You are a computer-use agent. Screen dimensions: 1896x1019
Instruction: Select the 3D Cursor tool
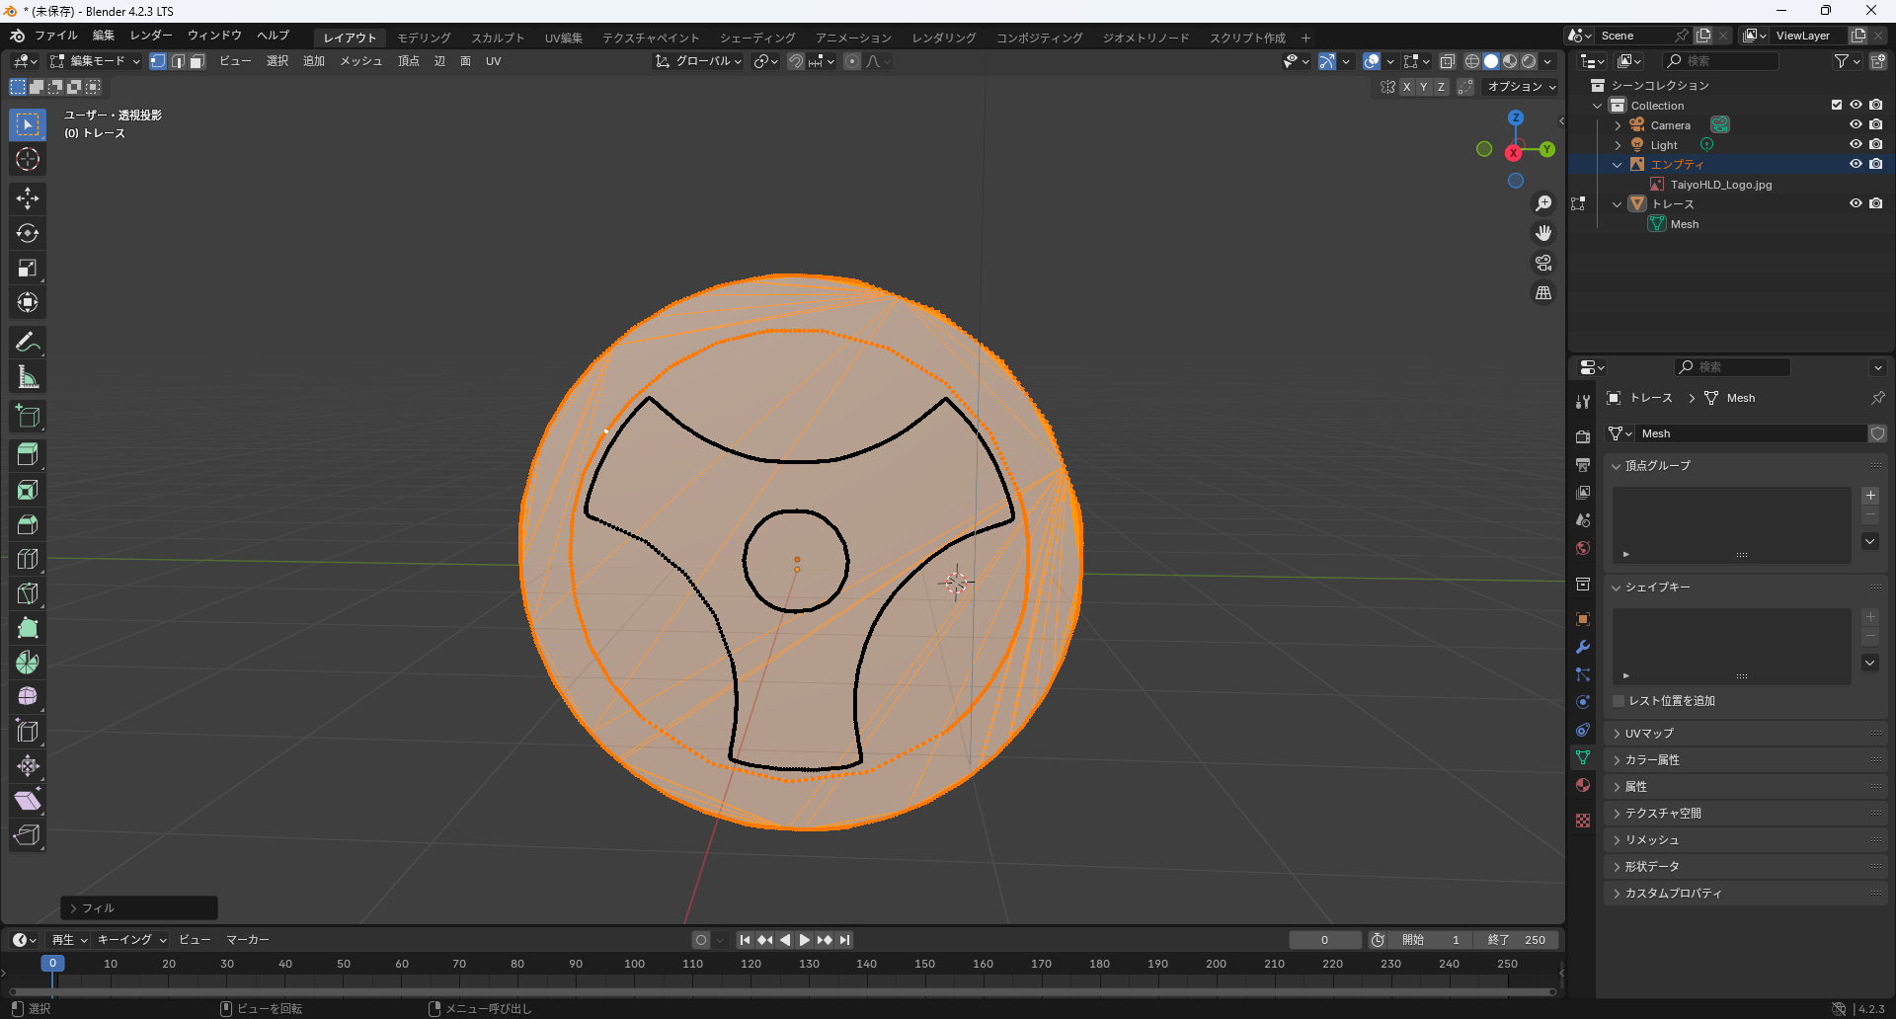pyautogui.click(x=28, y=159)
